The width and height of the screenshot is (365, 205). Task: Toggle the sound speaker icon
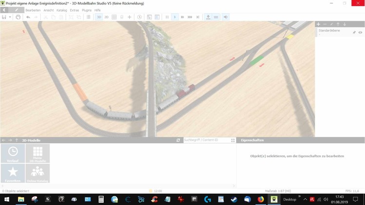225,17
